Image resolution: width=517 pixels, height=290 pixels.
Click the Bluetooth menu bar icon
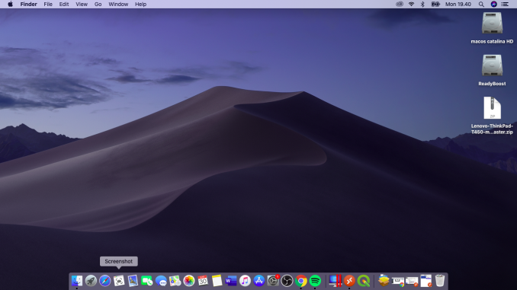pyautogui.click(x=422, y=5)
